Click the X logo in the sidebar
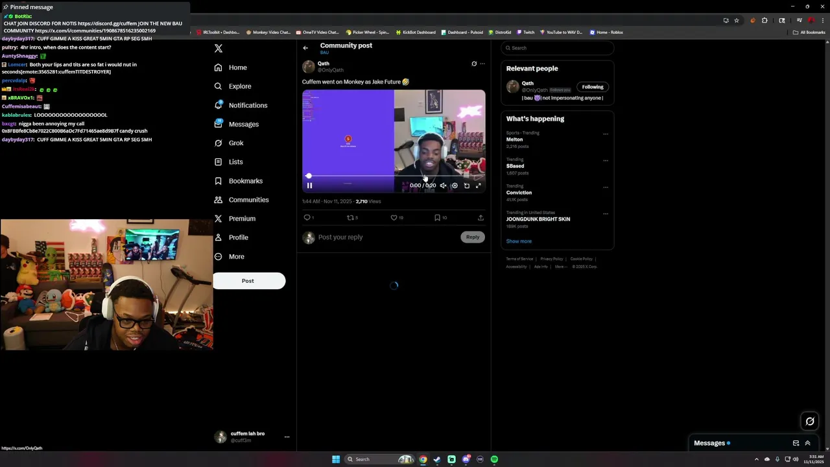This screenshot has height=467, width=830. coord(219,49)
